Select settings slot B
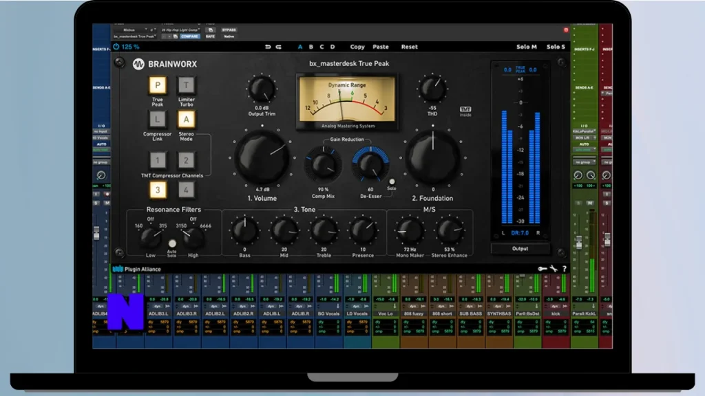 [311, 47]
